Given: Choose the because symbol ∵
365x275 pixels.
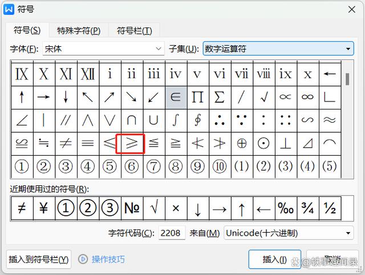Looking at the screenshot, I should tap(242, 120).
